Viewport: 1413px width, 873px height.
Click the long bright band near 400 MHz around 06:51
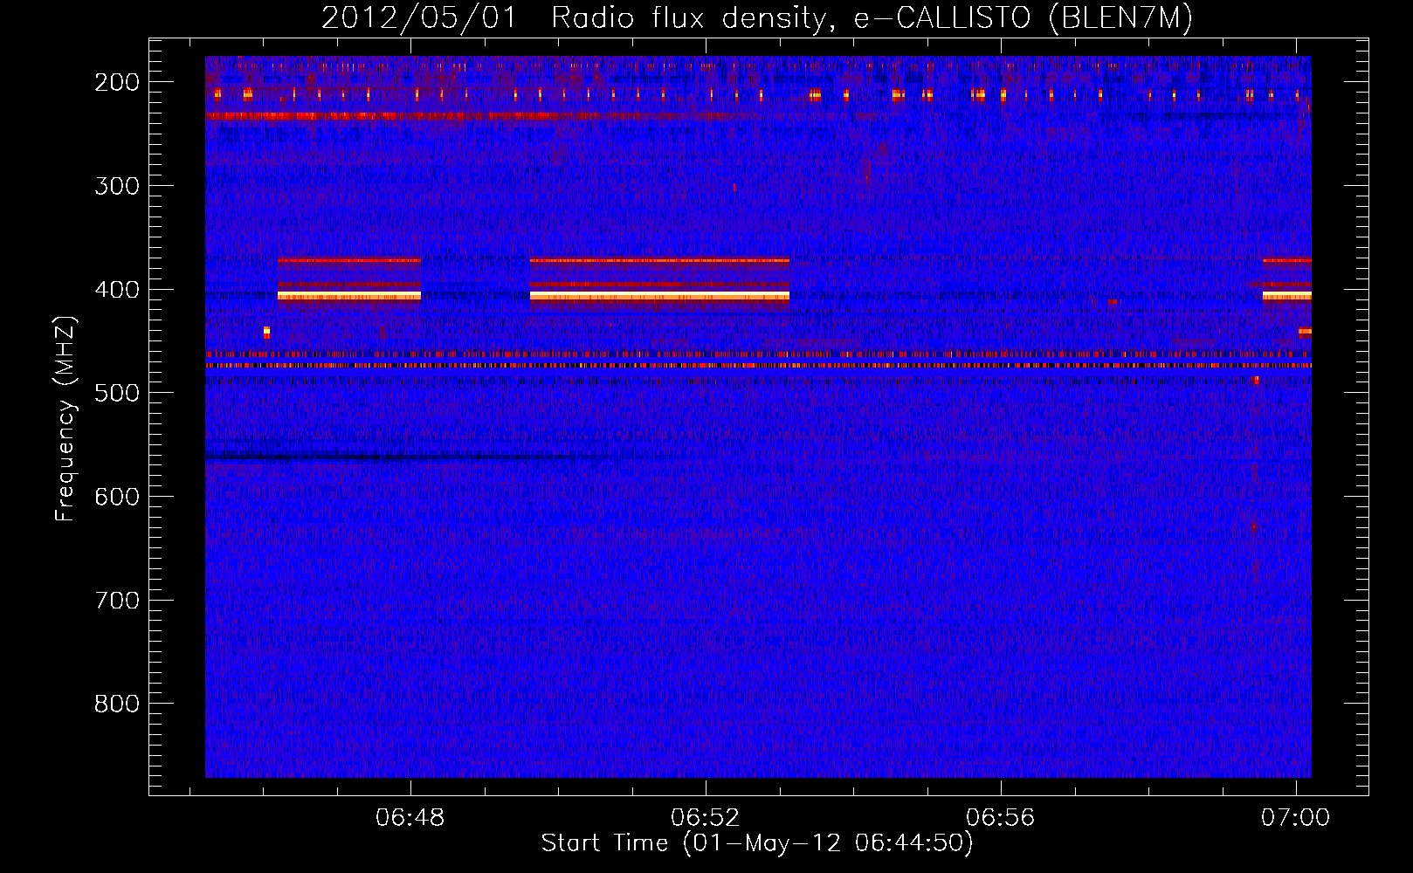(659, 296)
